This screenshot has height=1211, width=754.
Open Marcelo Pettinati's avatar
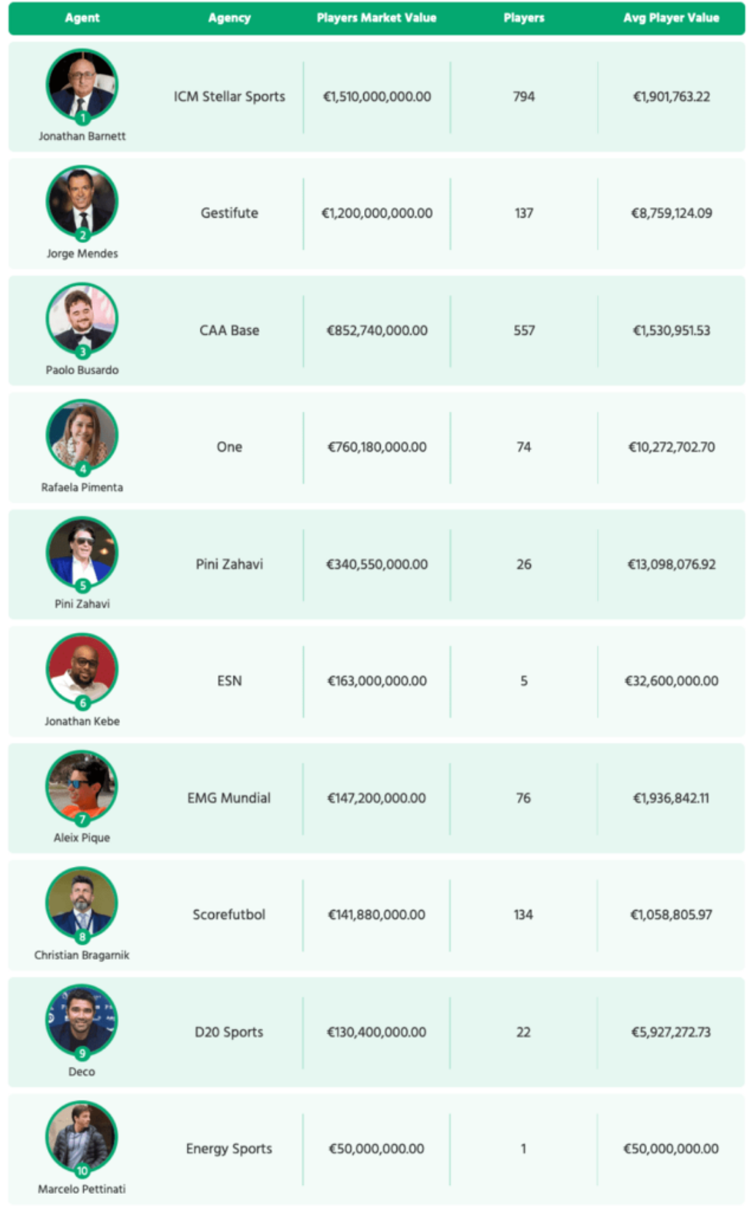pyautogui.click(x=82, y=1138)
